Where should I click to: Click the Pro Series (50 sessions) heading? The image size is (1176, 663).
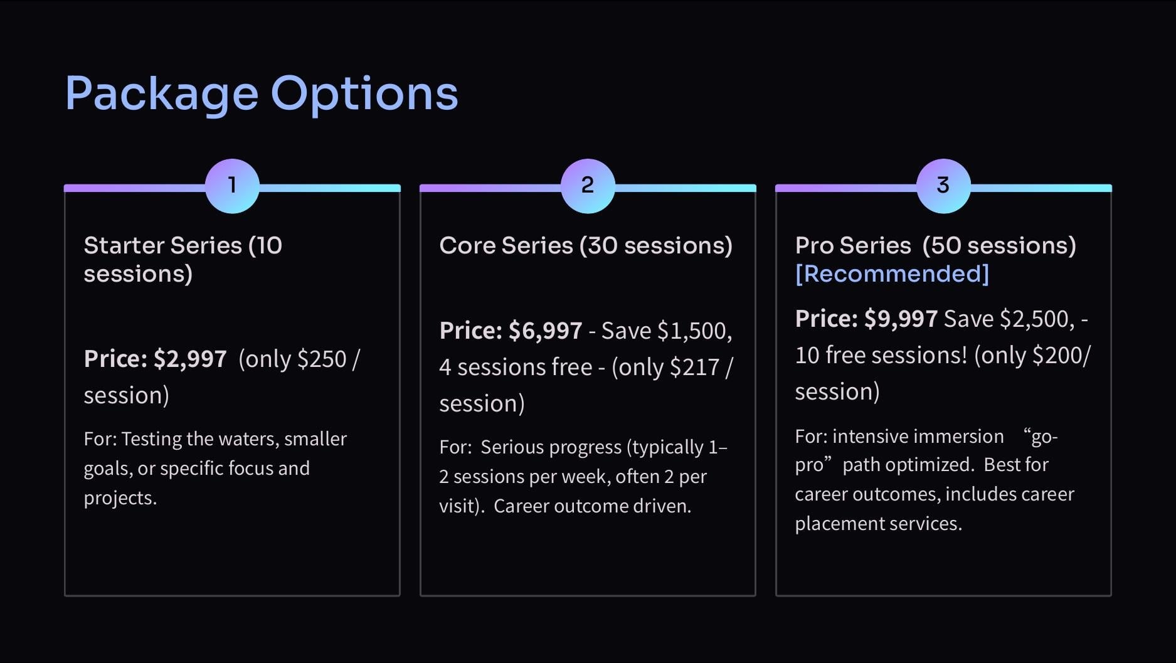pos(935,245)
